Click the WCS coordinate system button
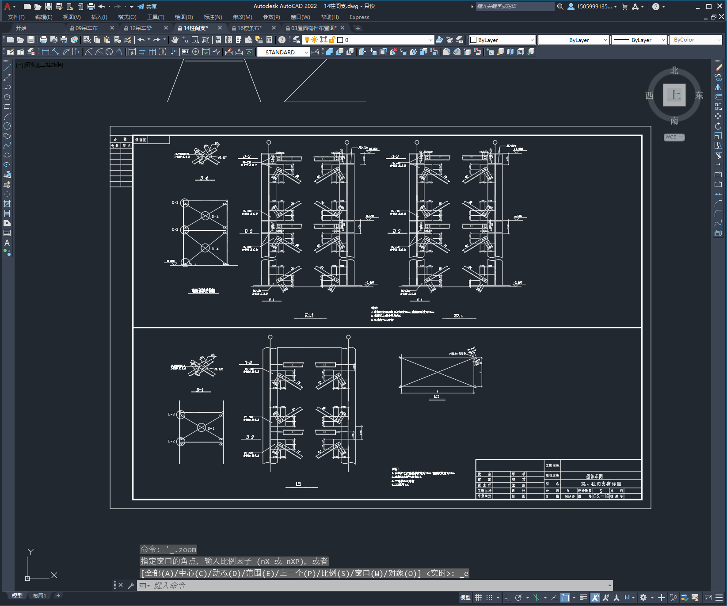 [674, 137]
